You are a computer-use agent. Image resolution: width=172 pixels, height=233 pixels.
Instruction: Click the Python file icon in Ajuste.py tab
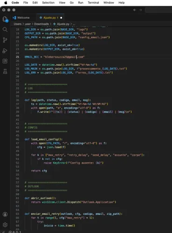41,18
